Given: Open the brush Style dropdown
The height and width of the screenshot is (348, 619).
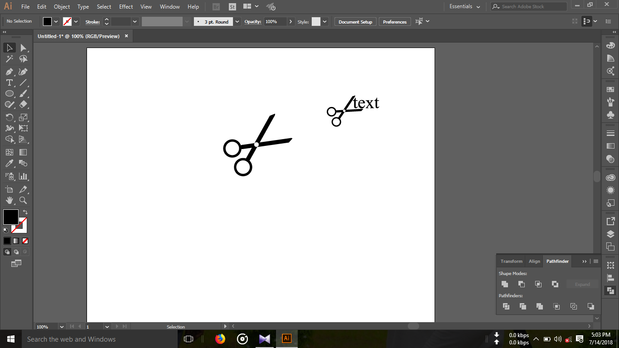Looking at the screenshot, I should click(x=324, y=21).
